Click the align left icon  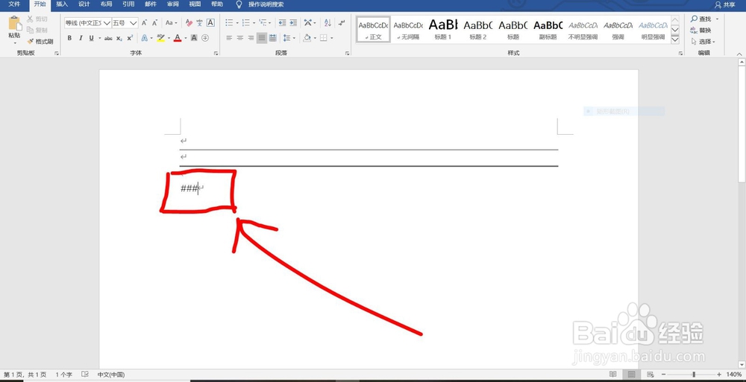click(x=229, y=38)
